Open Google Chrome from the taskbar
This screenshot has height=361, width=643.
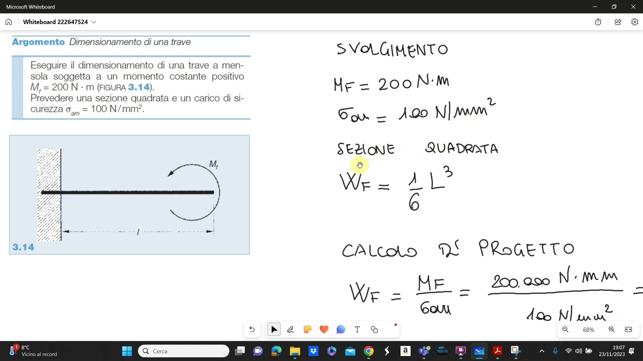tap(369, 351)
